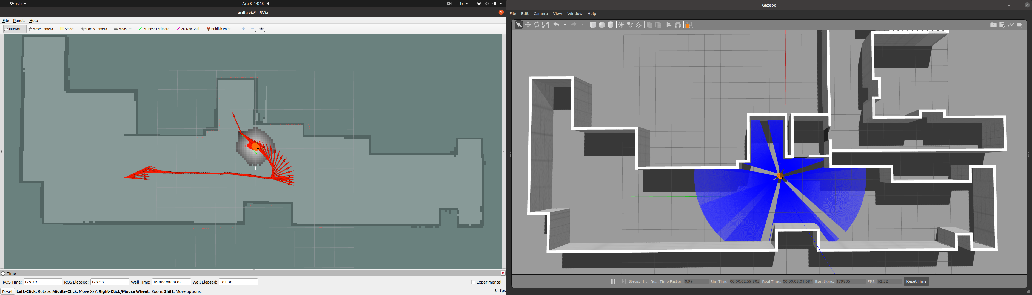Toggle the Experimental checkbox
Screen dimensions: 1032x295
click(473, 282)
